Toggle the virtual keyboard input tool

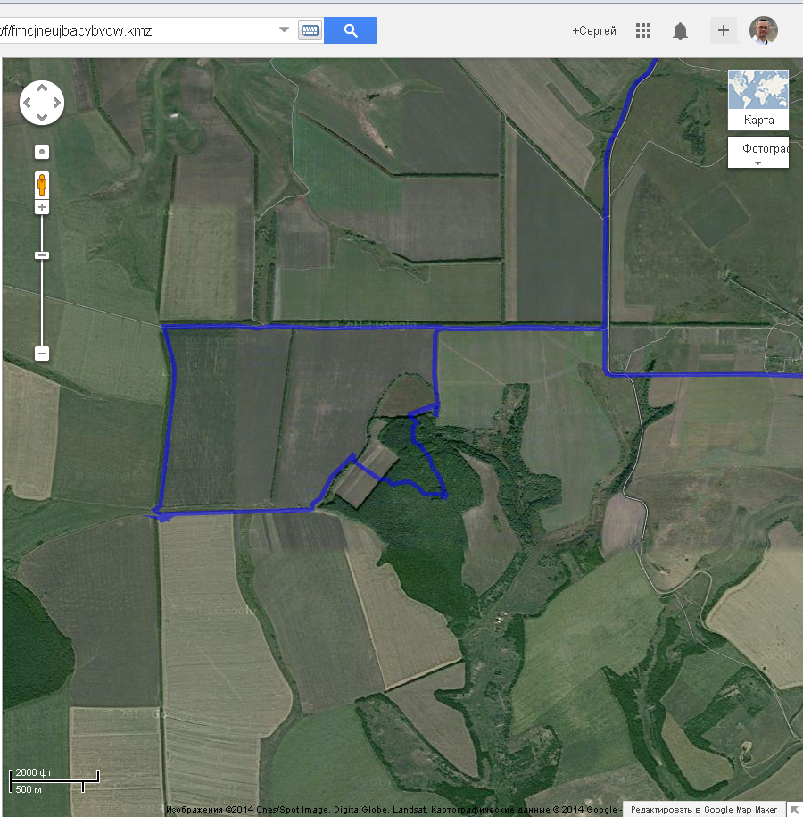click(x=310, y=30)
